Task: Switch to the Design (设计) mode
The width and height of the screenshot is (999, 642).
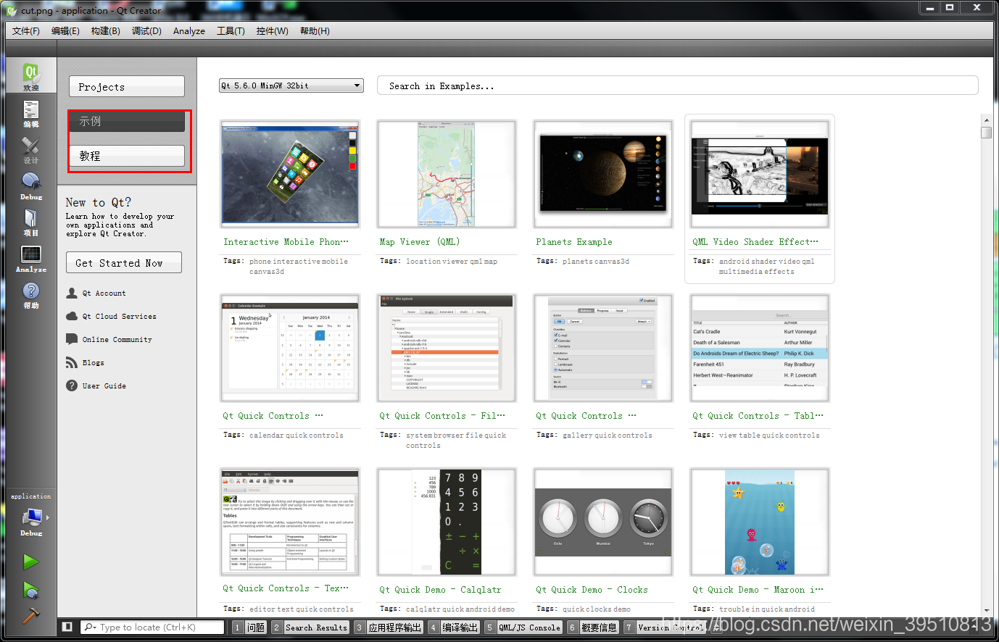Action: (31, 149)
